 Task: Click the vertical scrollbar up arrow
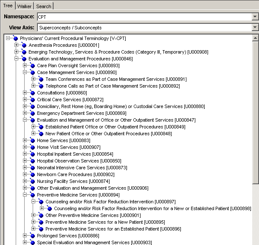[x=255, y=38]
